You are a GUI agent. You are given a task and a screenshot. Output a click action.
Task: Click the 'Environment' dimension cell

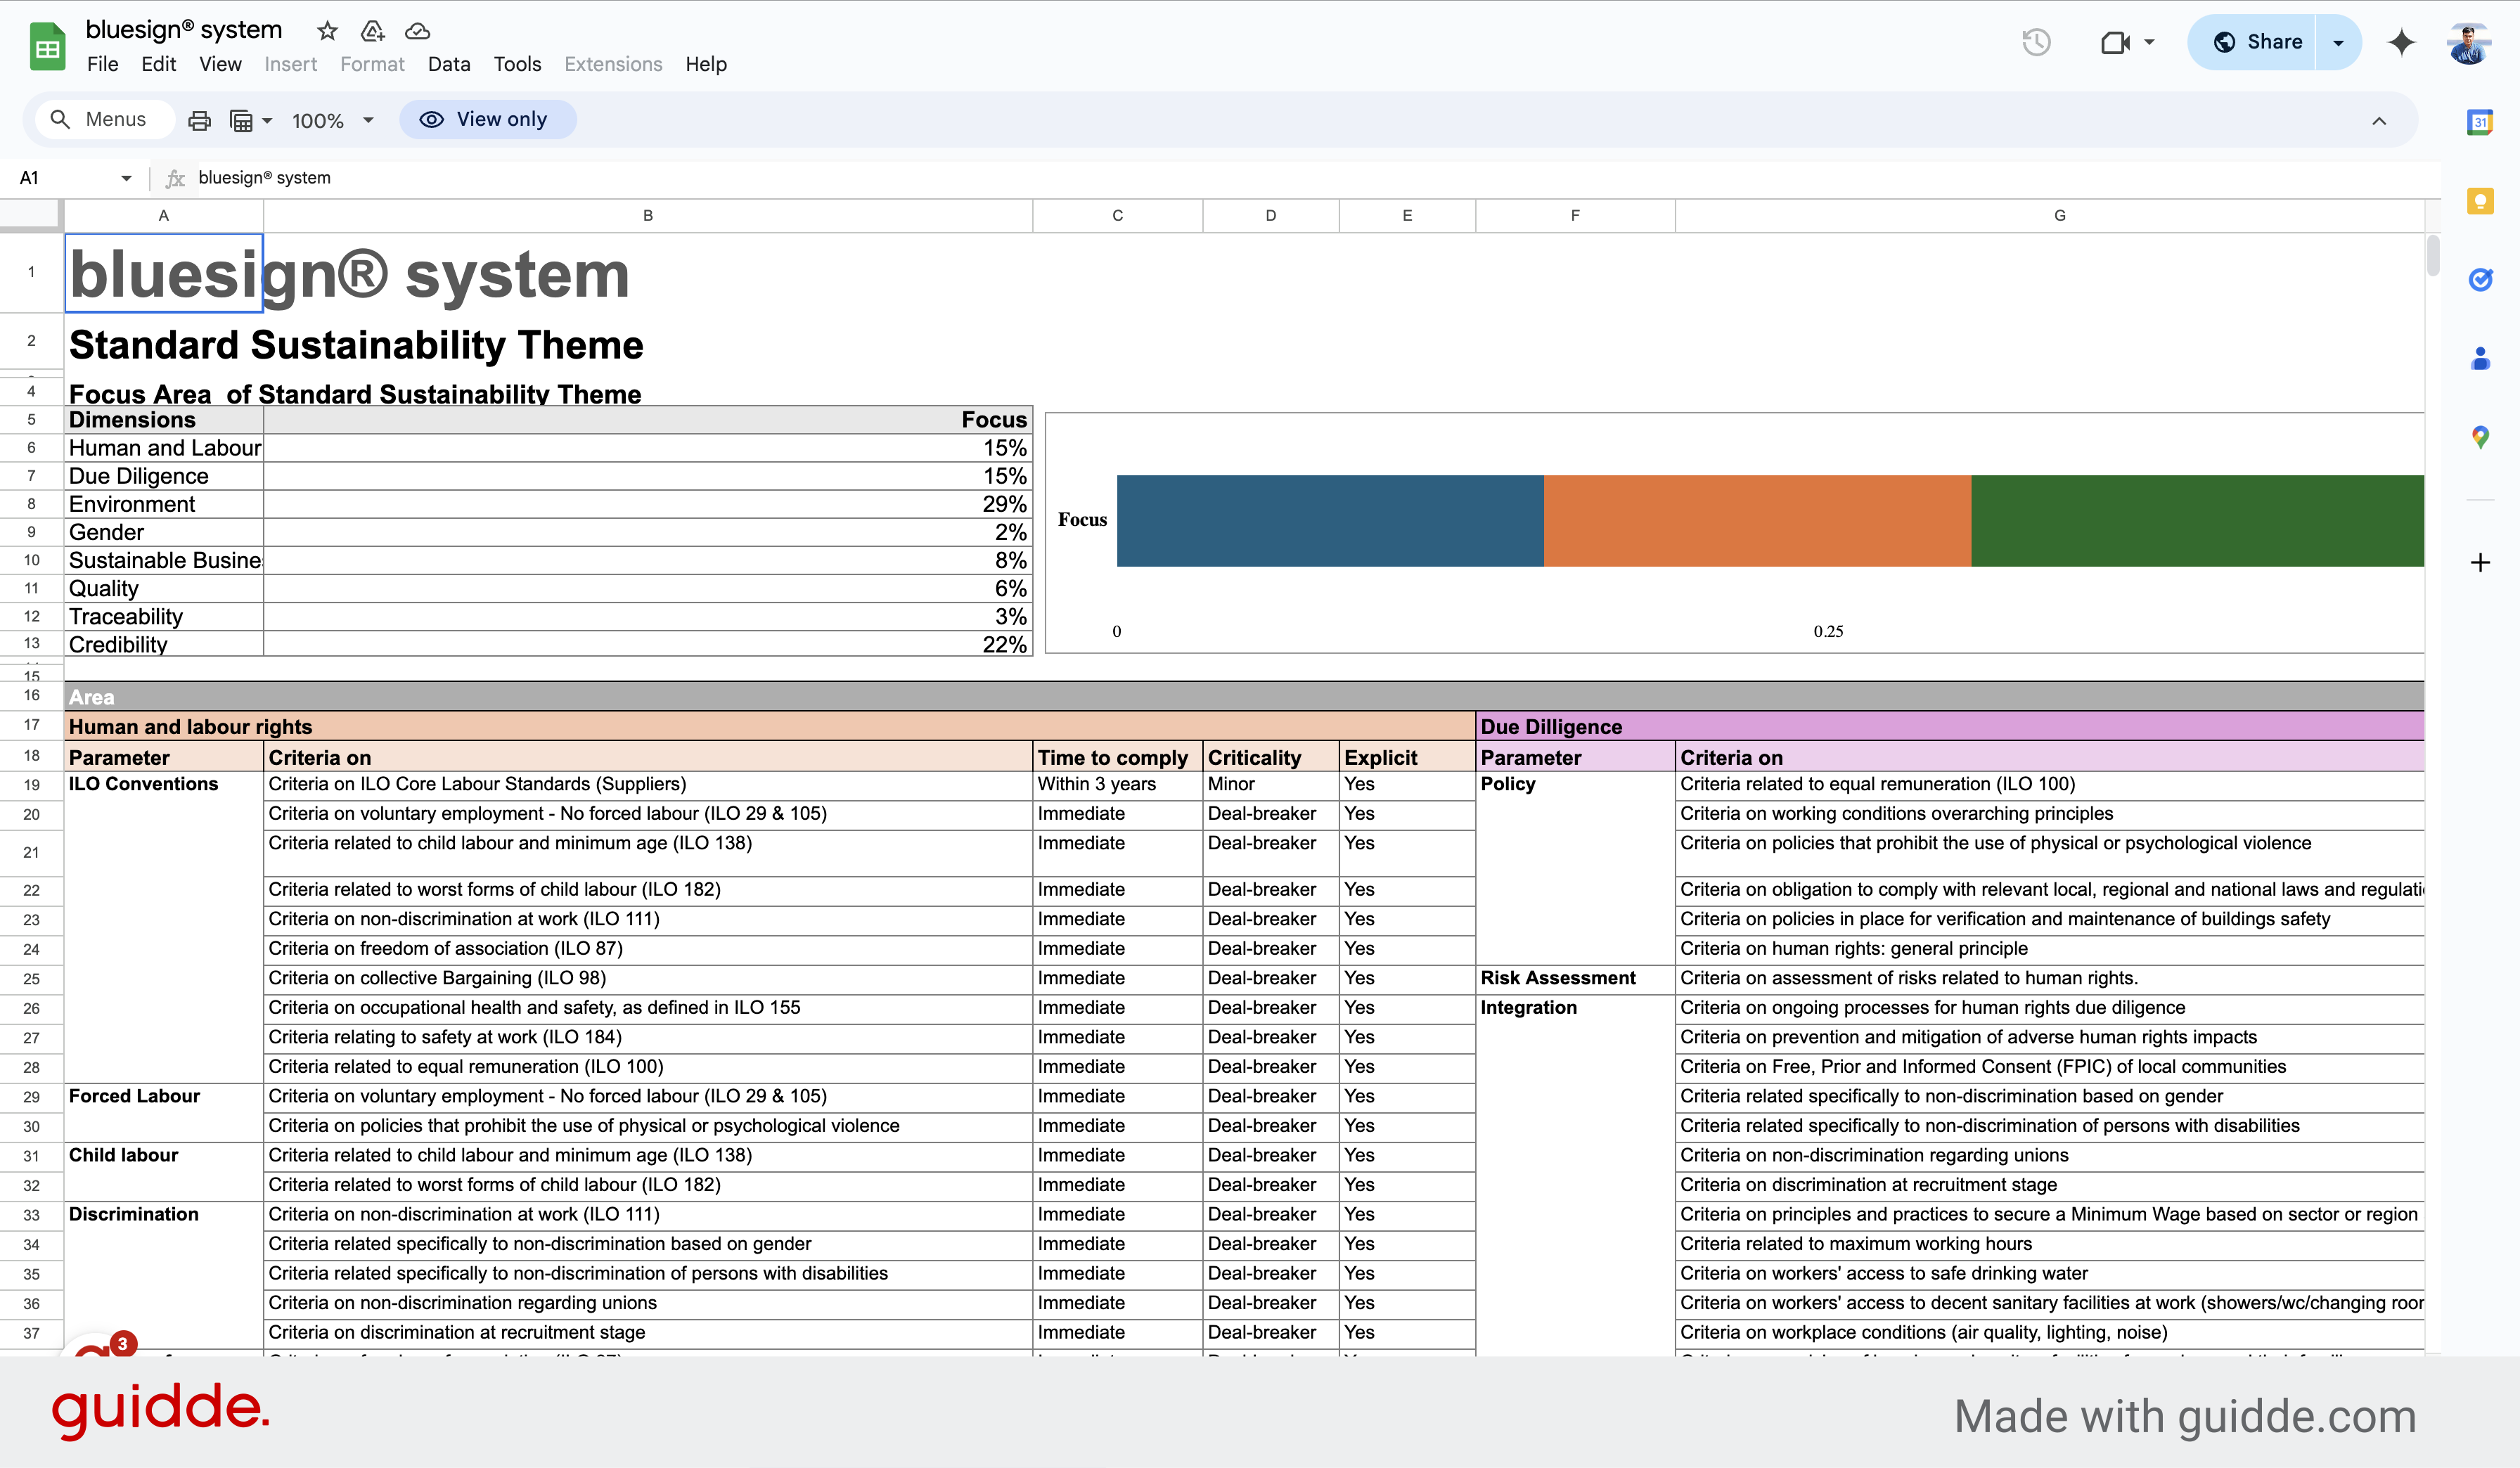pos(164,504)
